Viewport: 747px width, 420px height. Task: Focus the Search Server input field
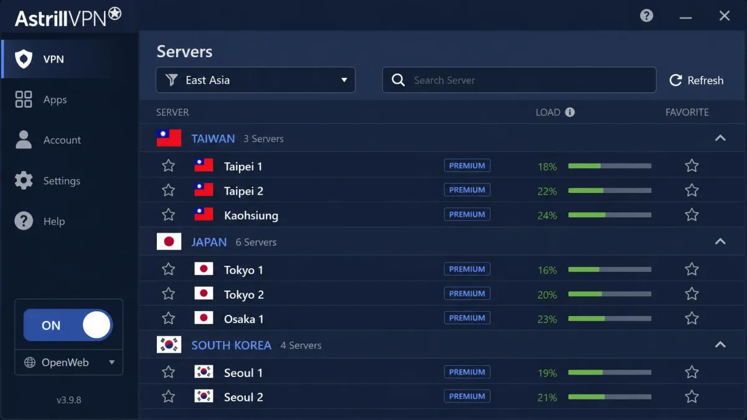519,80
